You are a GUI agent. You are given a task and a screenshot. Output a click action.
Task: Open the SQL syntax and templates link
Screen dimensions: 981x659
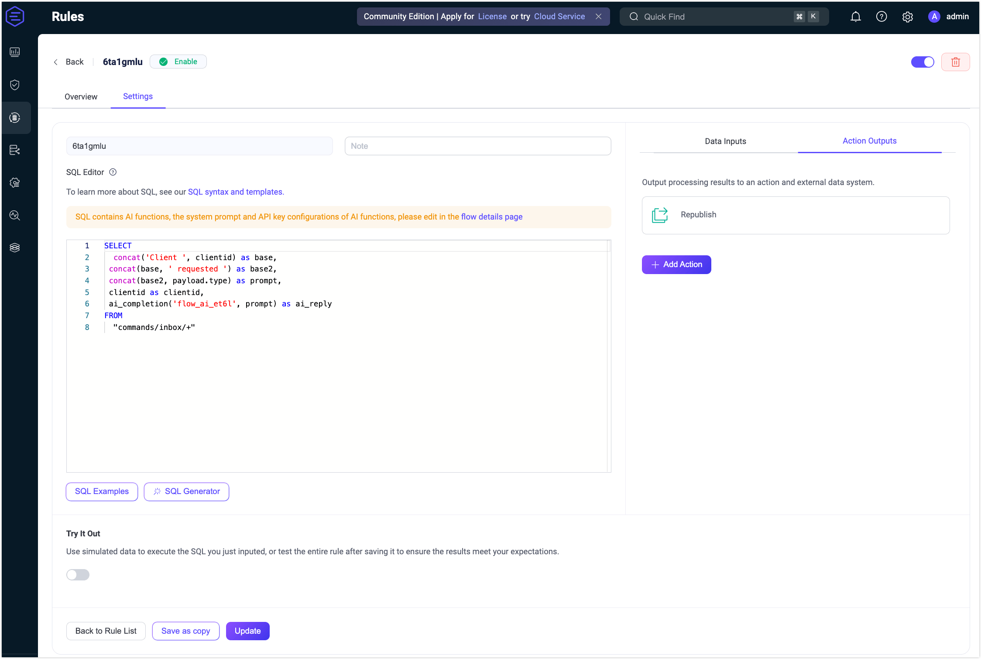coord(235,192)
